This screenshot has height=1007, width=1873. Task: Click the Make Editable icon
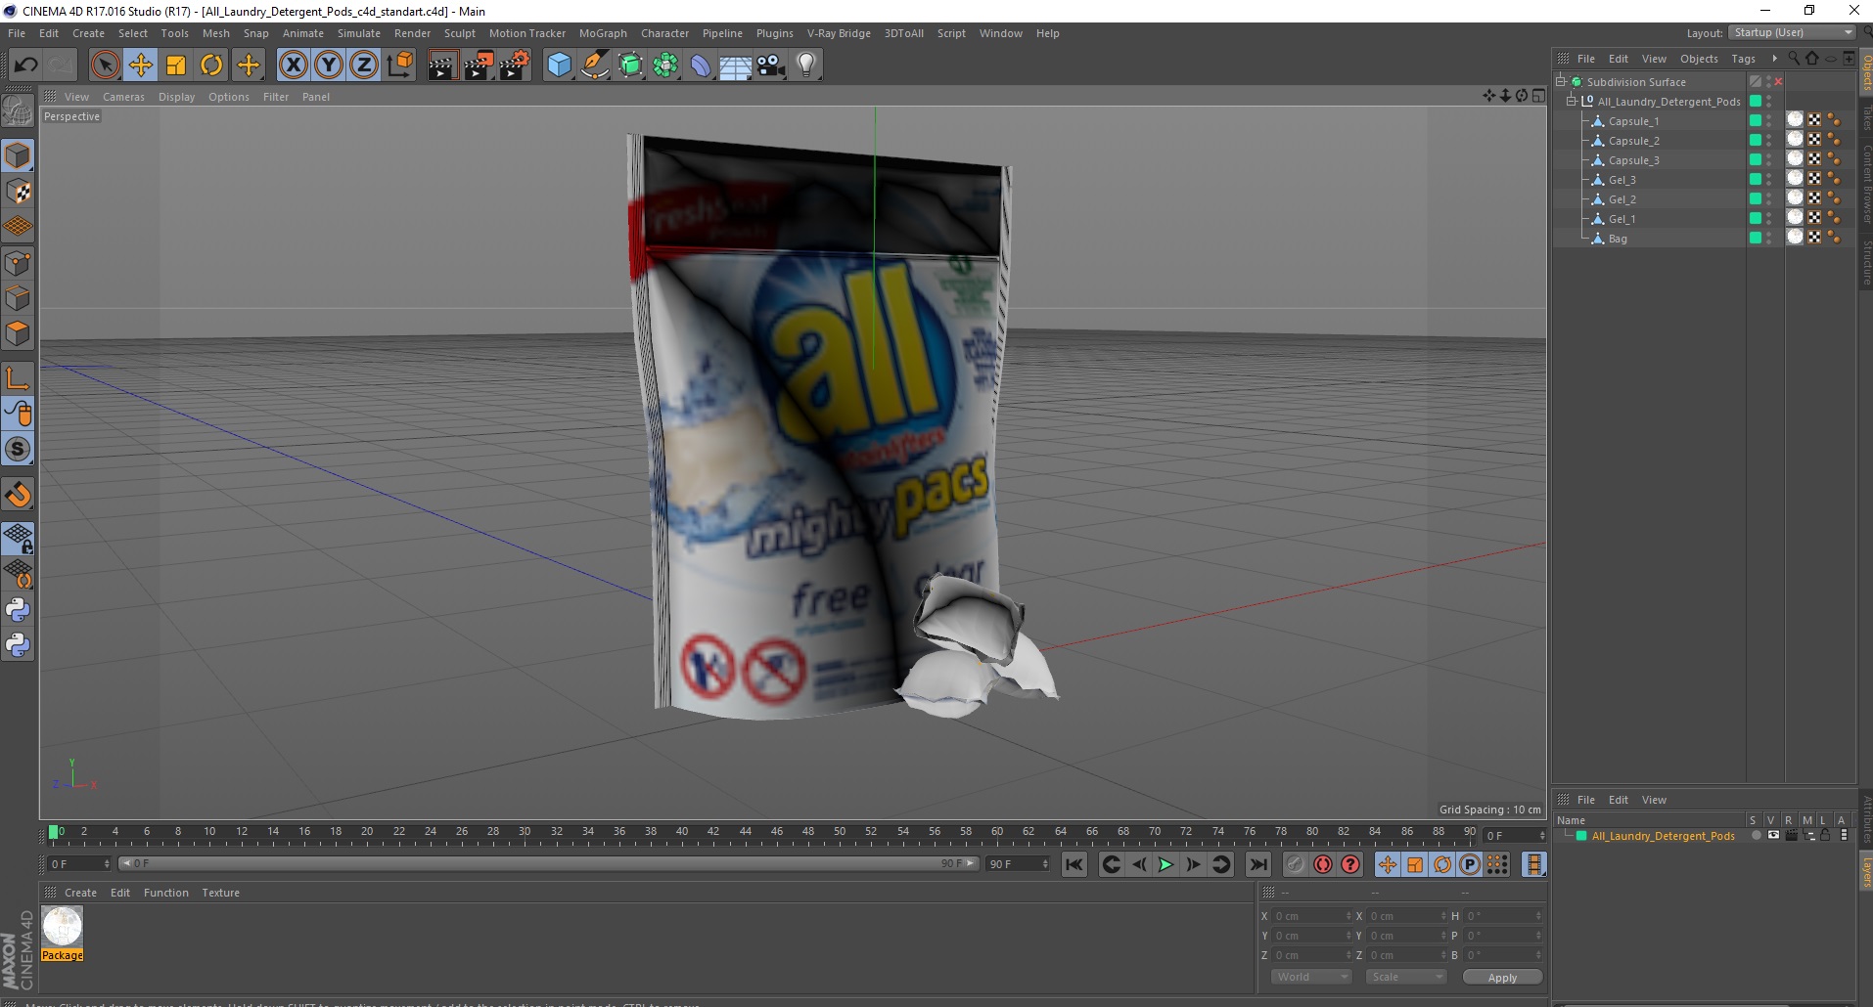click(x=18, y=111)
